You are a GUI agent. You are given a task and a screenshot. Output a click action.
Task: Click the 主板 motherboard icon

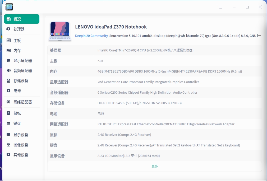coord(8,40)
